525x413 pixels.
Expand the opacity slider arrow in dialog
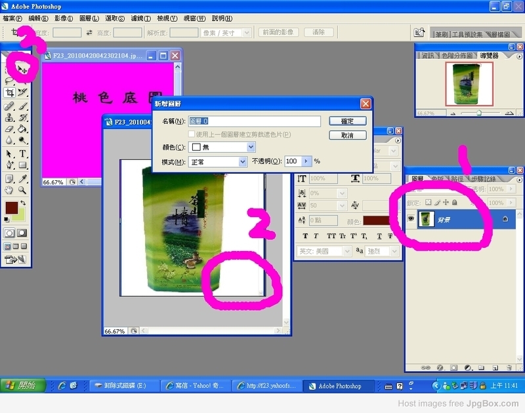pos(306,161)
